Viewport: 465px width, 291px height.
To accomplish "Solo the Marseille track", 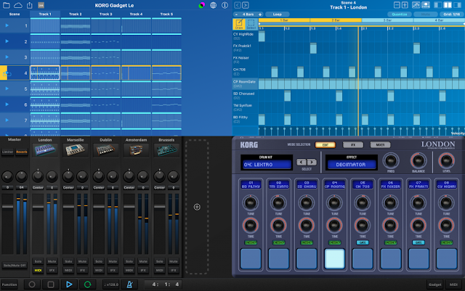I will click(x=68, y=261).
